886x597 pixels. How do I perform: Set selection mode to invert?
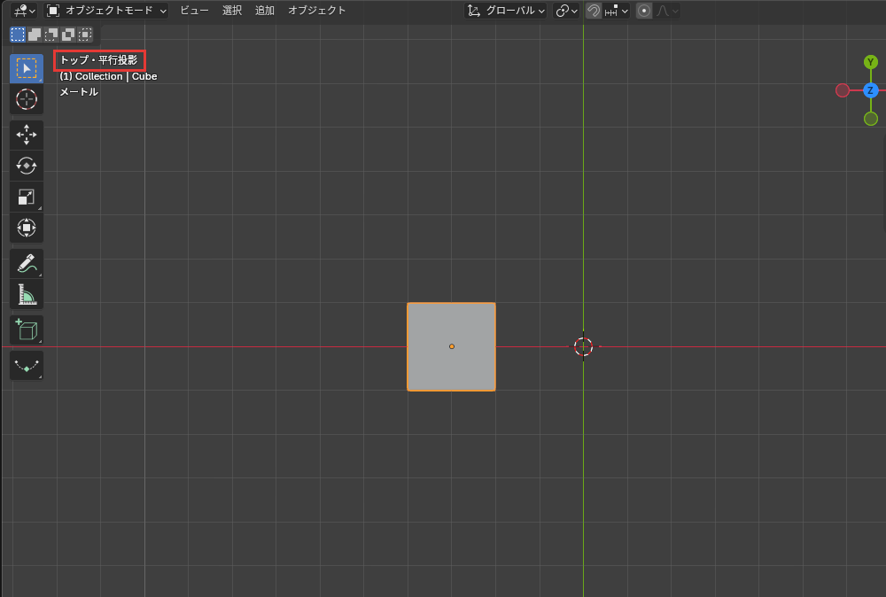[68, 35]
